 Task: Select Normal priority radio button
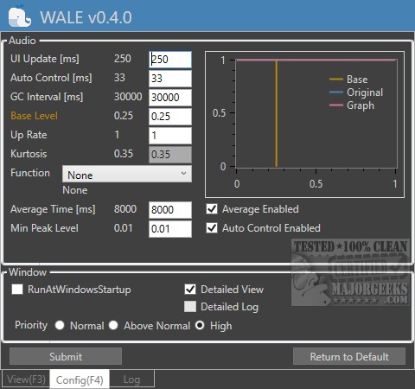point(60,325)
